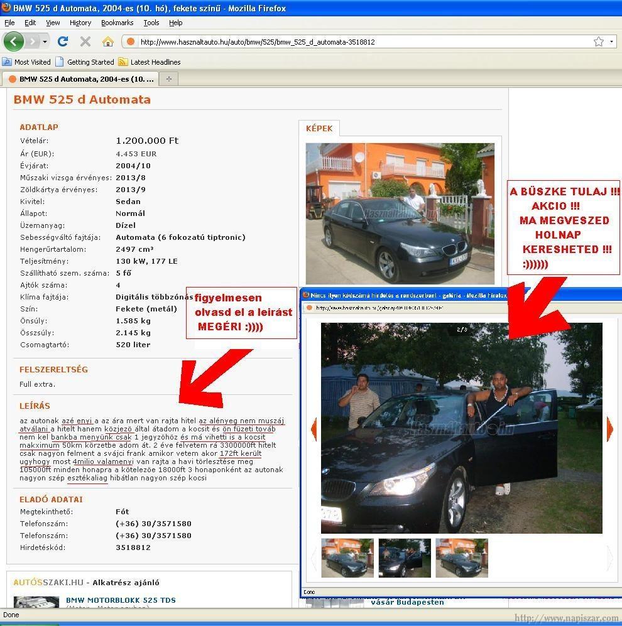Screen dimensions: 622x626
Task: Click the site favicon in the address bar
Action: (x=130, y=41)
